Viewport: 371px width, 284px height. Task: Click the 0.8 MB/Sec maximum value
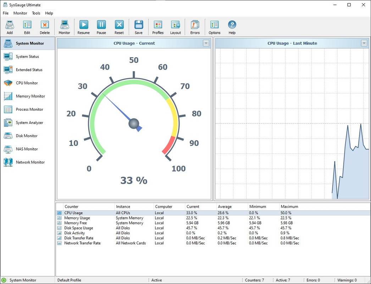coord(290,238)
